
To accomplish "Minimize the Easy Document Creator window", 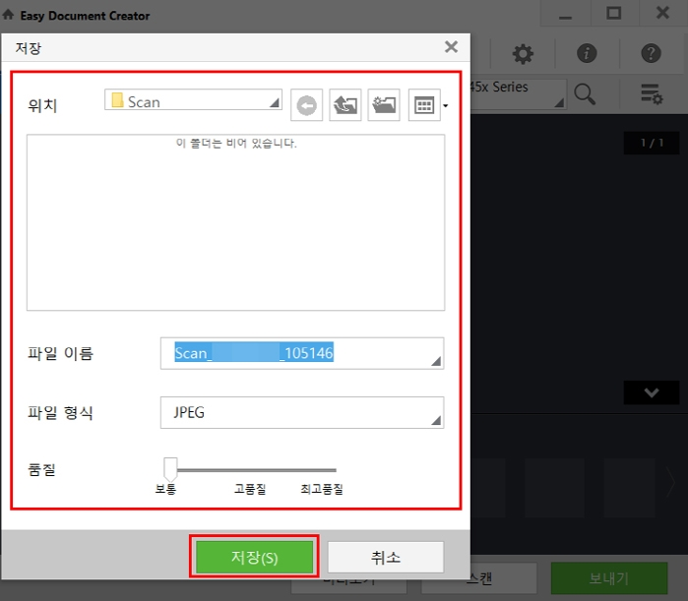I will point(565,14).
